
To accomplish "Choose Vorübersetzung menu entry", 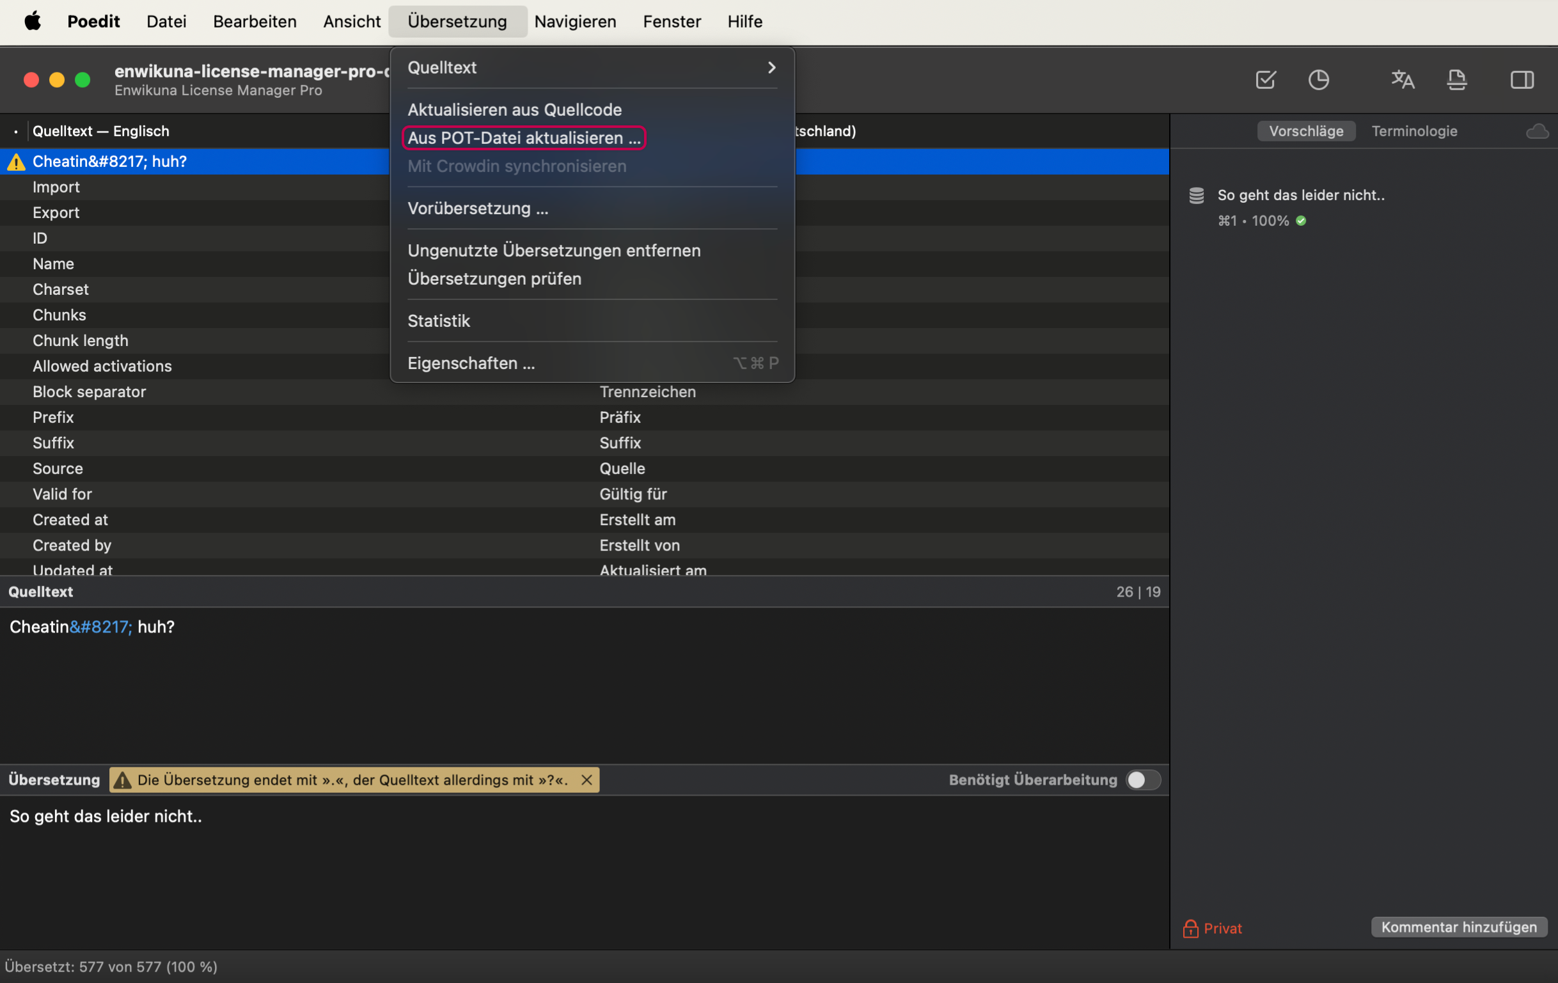I will (x=592, y=208).
